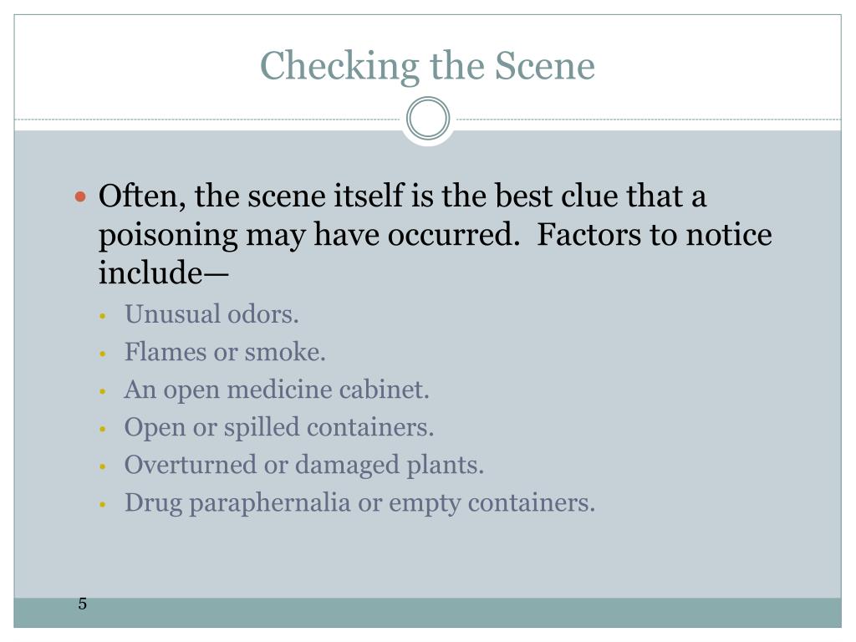Click 'Drug paraphernalia or empty containers.' text
856x642 pixels.
click(359, 502)
